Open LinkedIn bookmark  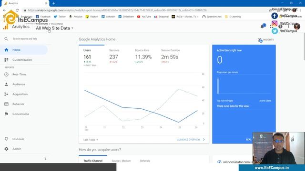pos(108,17)
